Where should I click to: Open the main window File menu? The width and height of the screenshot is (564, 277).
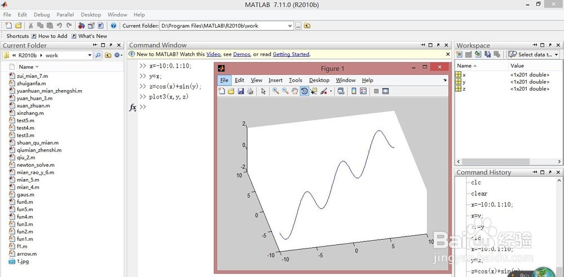pos(7,15)
